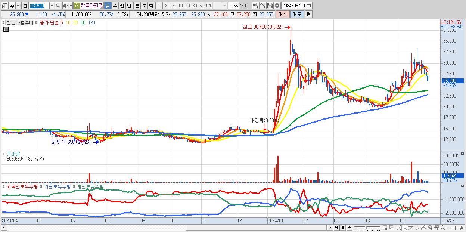
Task: Click the plus zoom-in icon
Action: coord(456,228)
